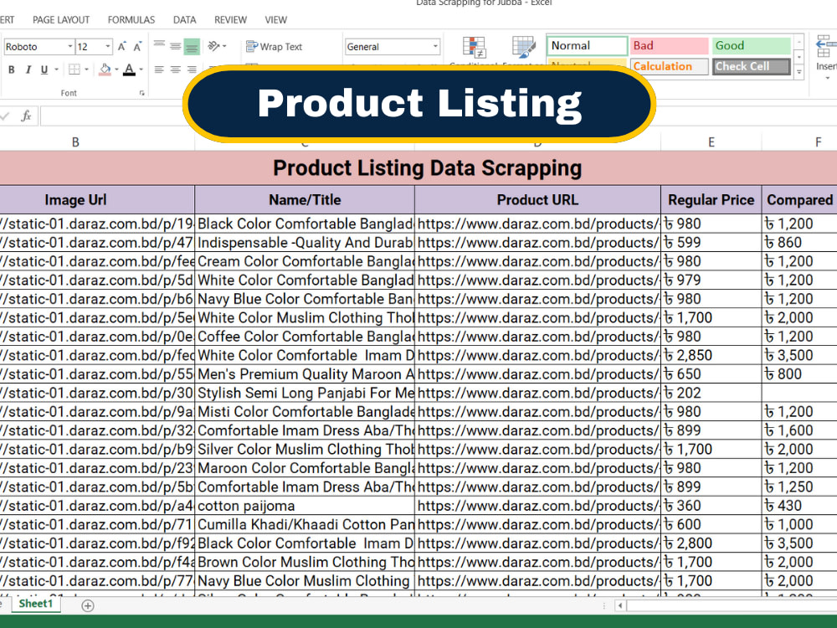
Task: Select the compared price ৳ 430 cell
Action: click(x=799, y=506)
